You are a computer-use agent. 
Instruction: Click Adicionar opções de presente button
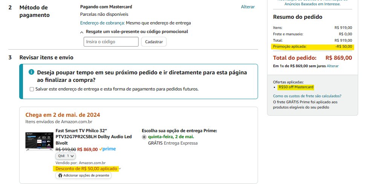(83, 175)
